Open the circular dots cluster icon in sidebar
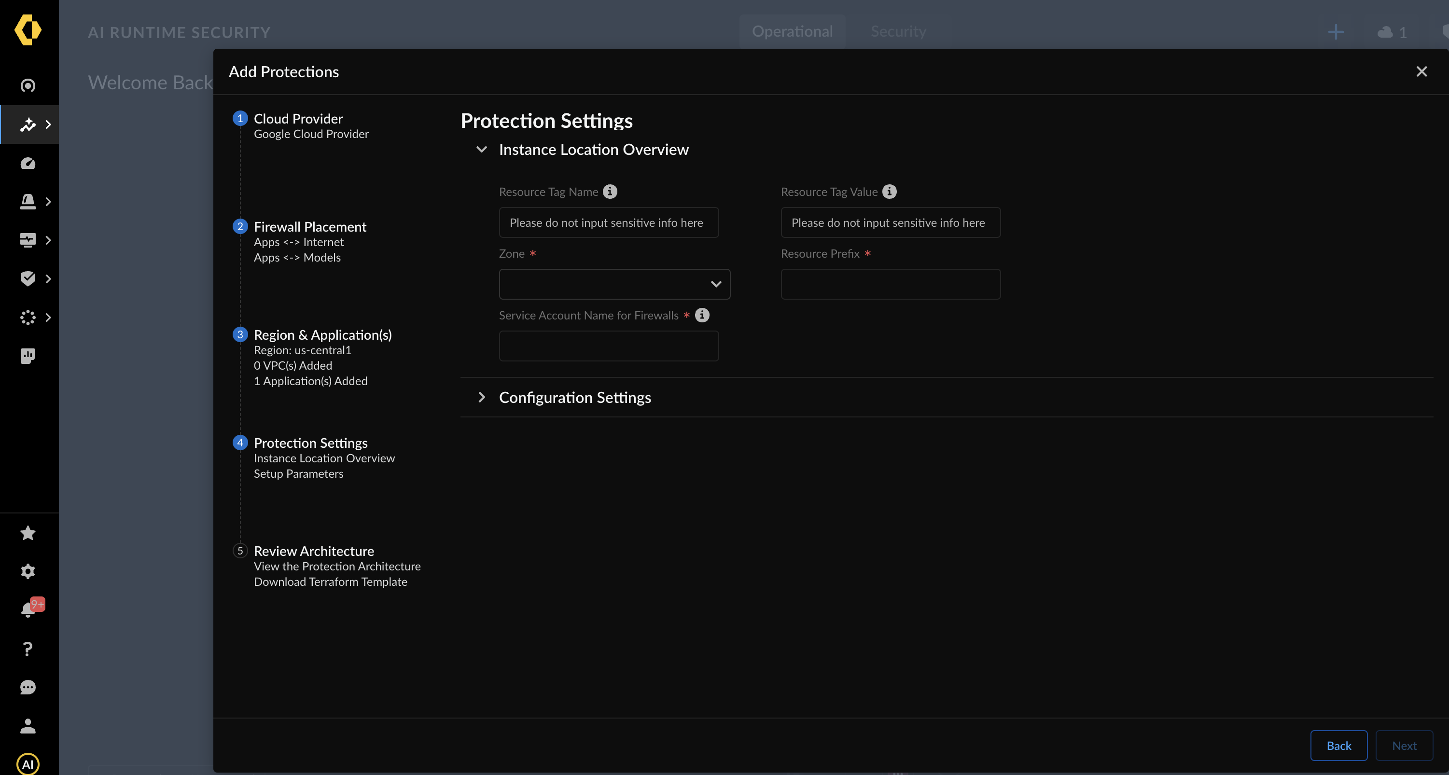1449x775 pixels. tap(28, 317)
